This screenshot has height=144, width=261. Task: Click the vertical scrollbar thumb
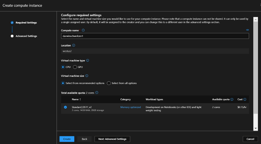coord(256,67)
